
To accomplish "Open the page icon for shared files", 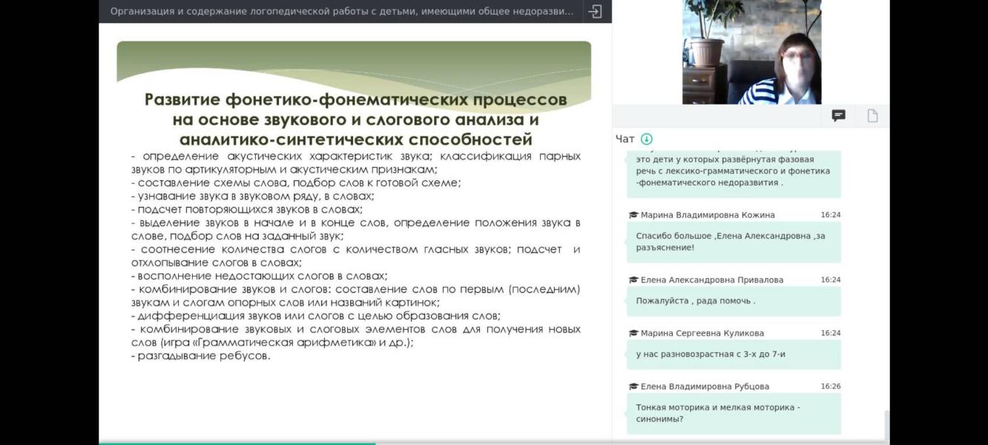I will tap(871, 116).
